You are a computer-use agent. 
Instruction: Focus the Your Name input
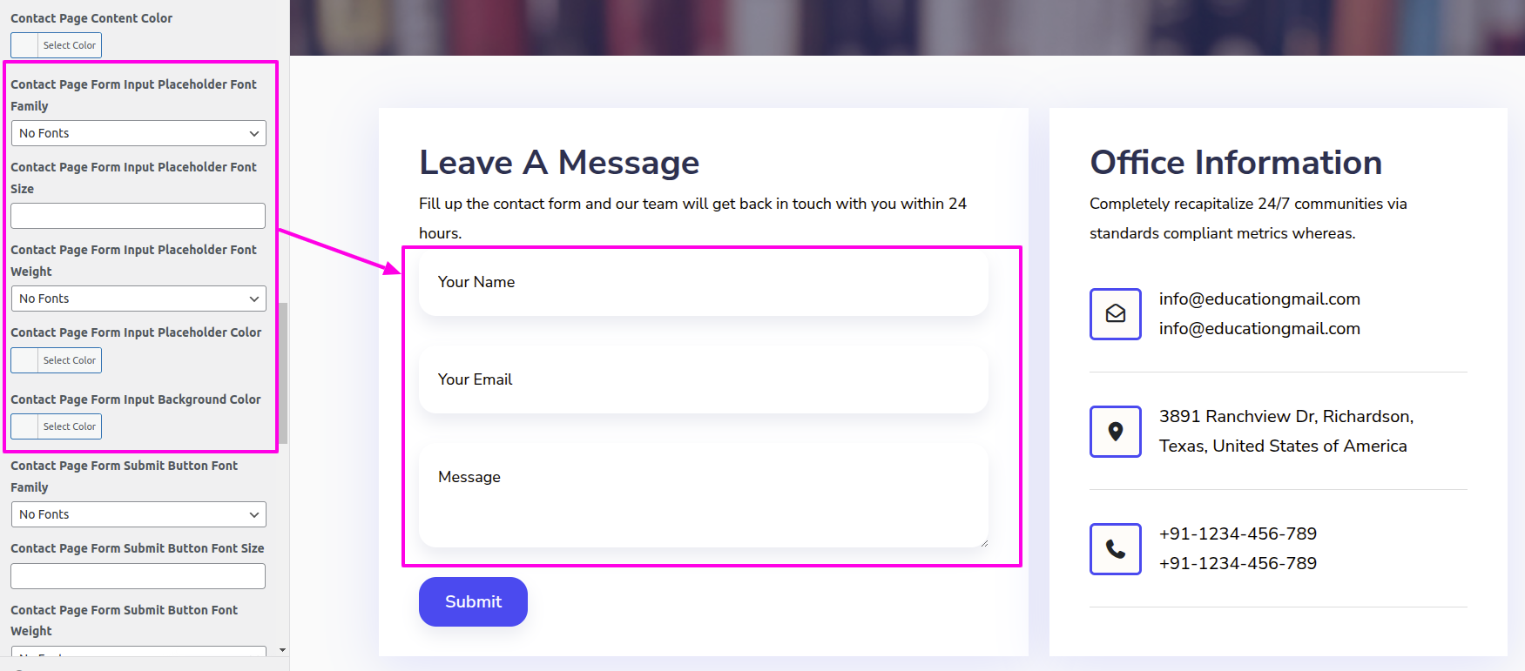(703, 282)
